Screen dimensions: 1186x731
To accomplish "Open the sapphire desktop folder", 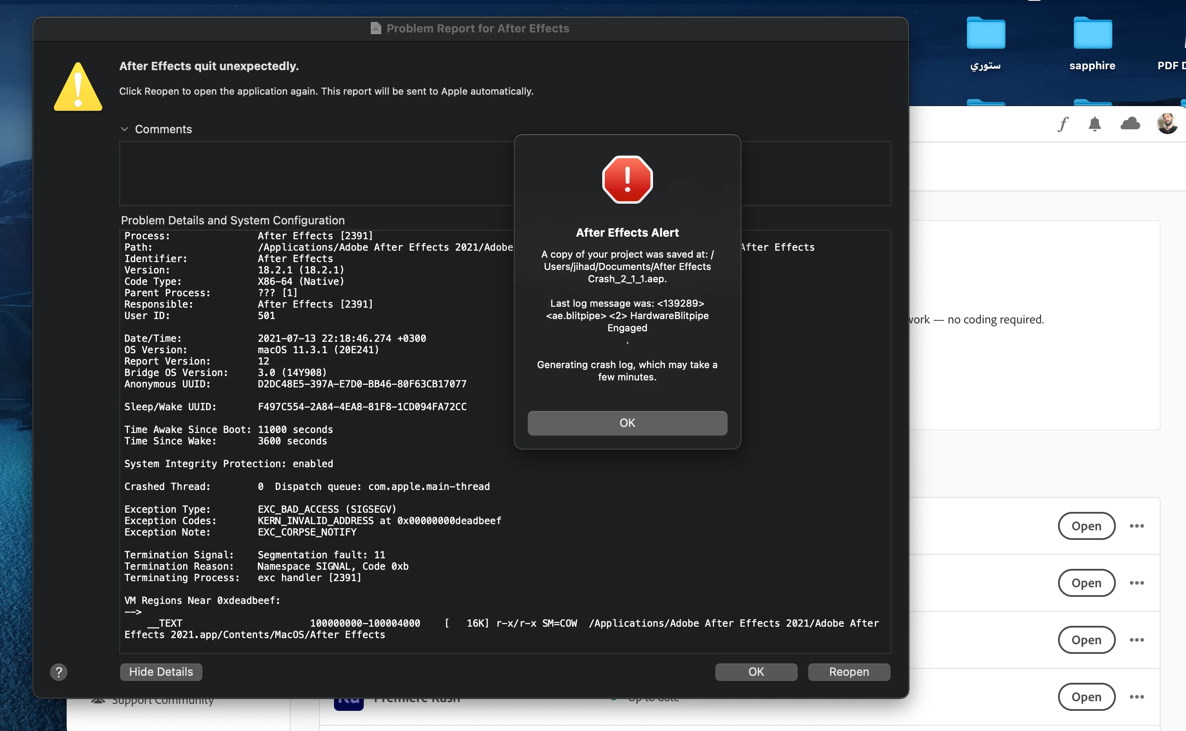I will [1092, 34].
